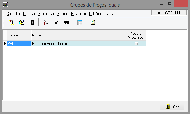Click the funnel filter icon

pos(56,22)
